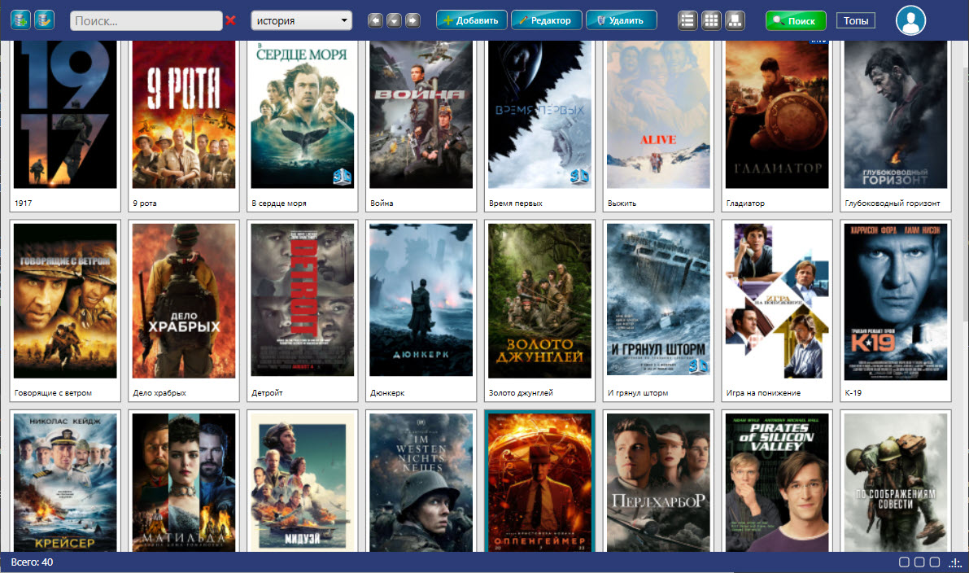Select the По соображениям совести poster
Image resolution: width=969 pixels, height=573 pixels.
(x=896, y=483)
